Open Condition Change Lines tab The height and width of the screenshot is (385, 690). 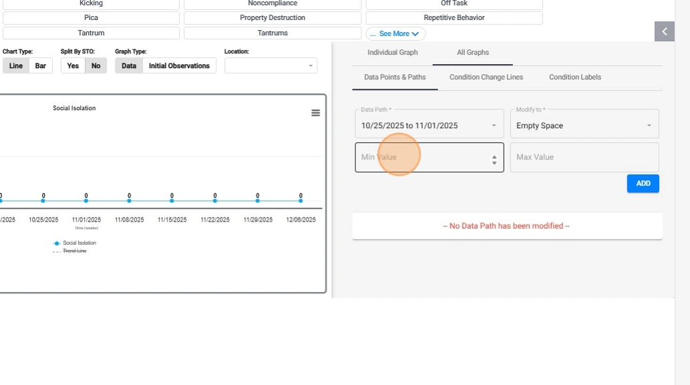point(486,77)
